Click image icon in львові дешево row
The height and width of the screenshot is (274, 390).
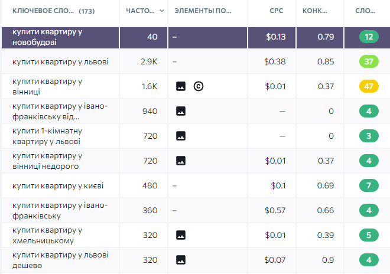point(181,260)
